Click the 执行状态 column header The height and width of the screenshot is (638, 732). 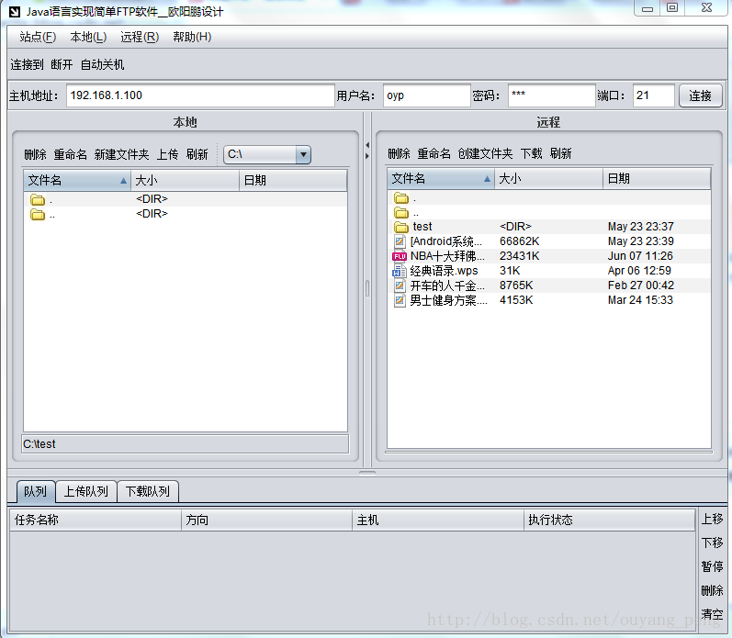coord(609,520)
